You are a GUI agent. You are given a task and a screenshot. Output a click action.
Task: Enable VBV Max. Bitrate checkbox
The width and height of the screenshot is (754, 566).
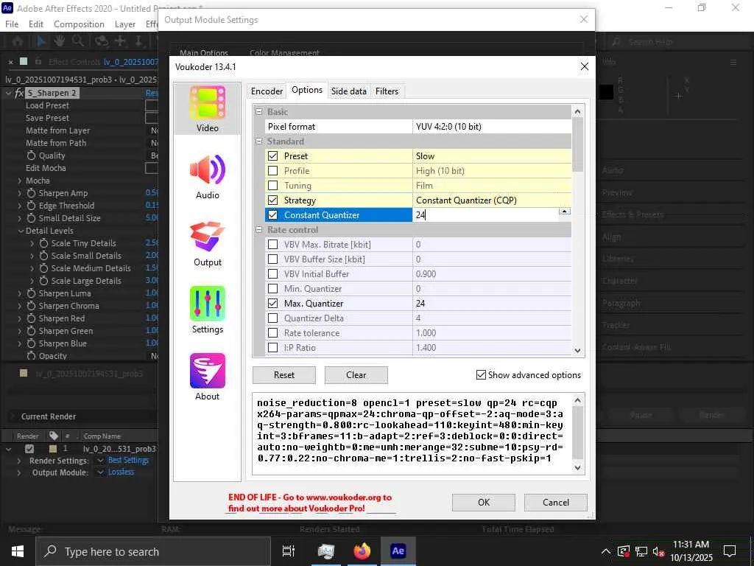tap(272, 245)
